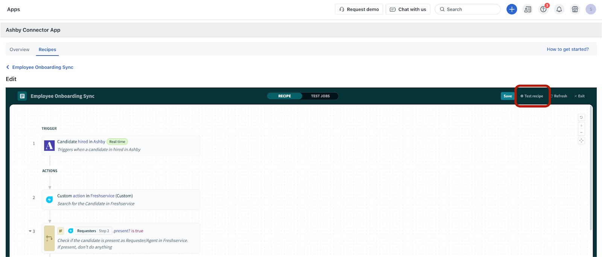Switch to the TEST JOBS view toggle
The image size is (602, 257).
click(320, 96)
